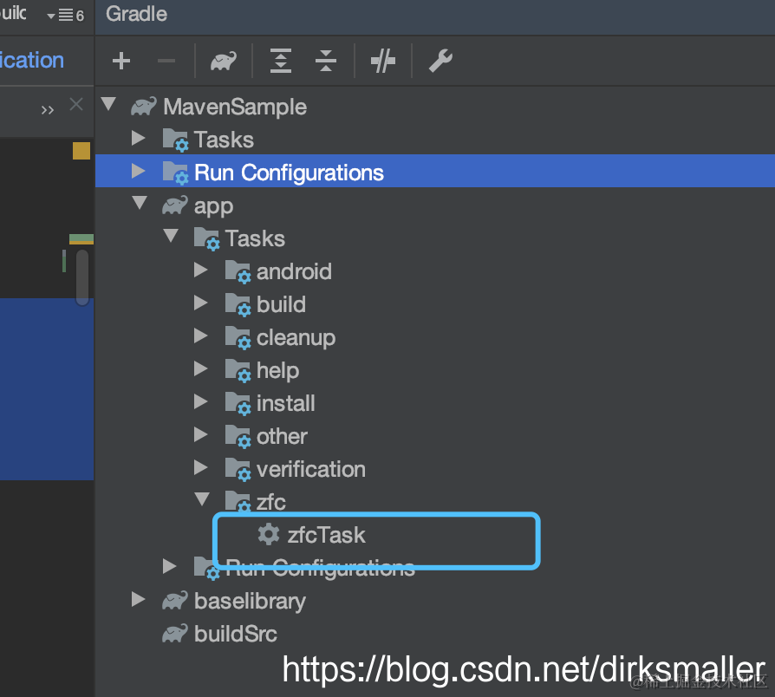775x697 pixels.
Task: Expand the verification task group
Action: tap(200, 467)
